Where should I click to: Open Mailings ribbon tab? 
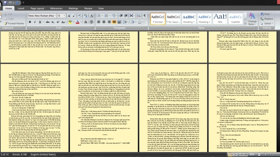coord(73,8)
